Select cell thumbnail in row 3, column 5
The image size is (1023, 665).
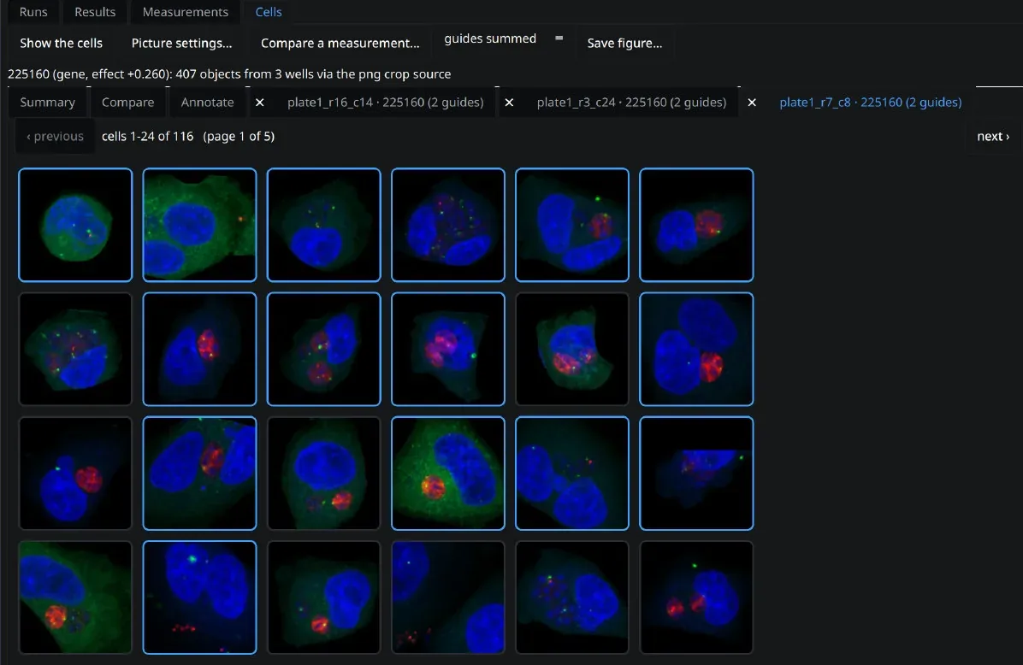(x=572, y=474)
